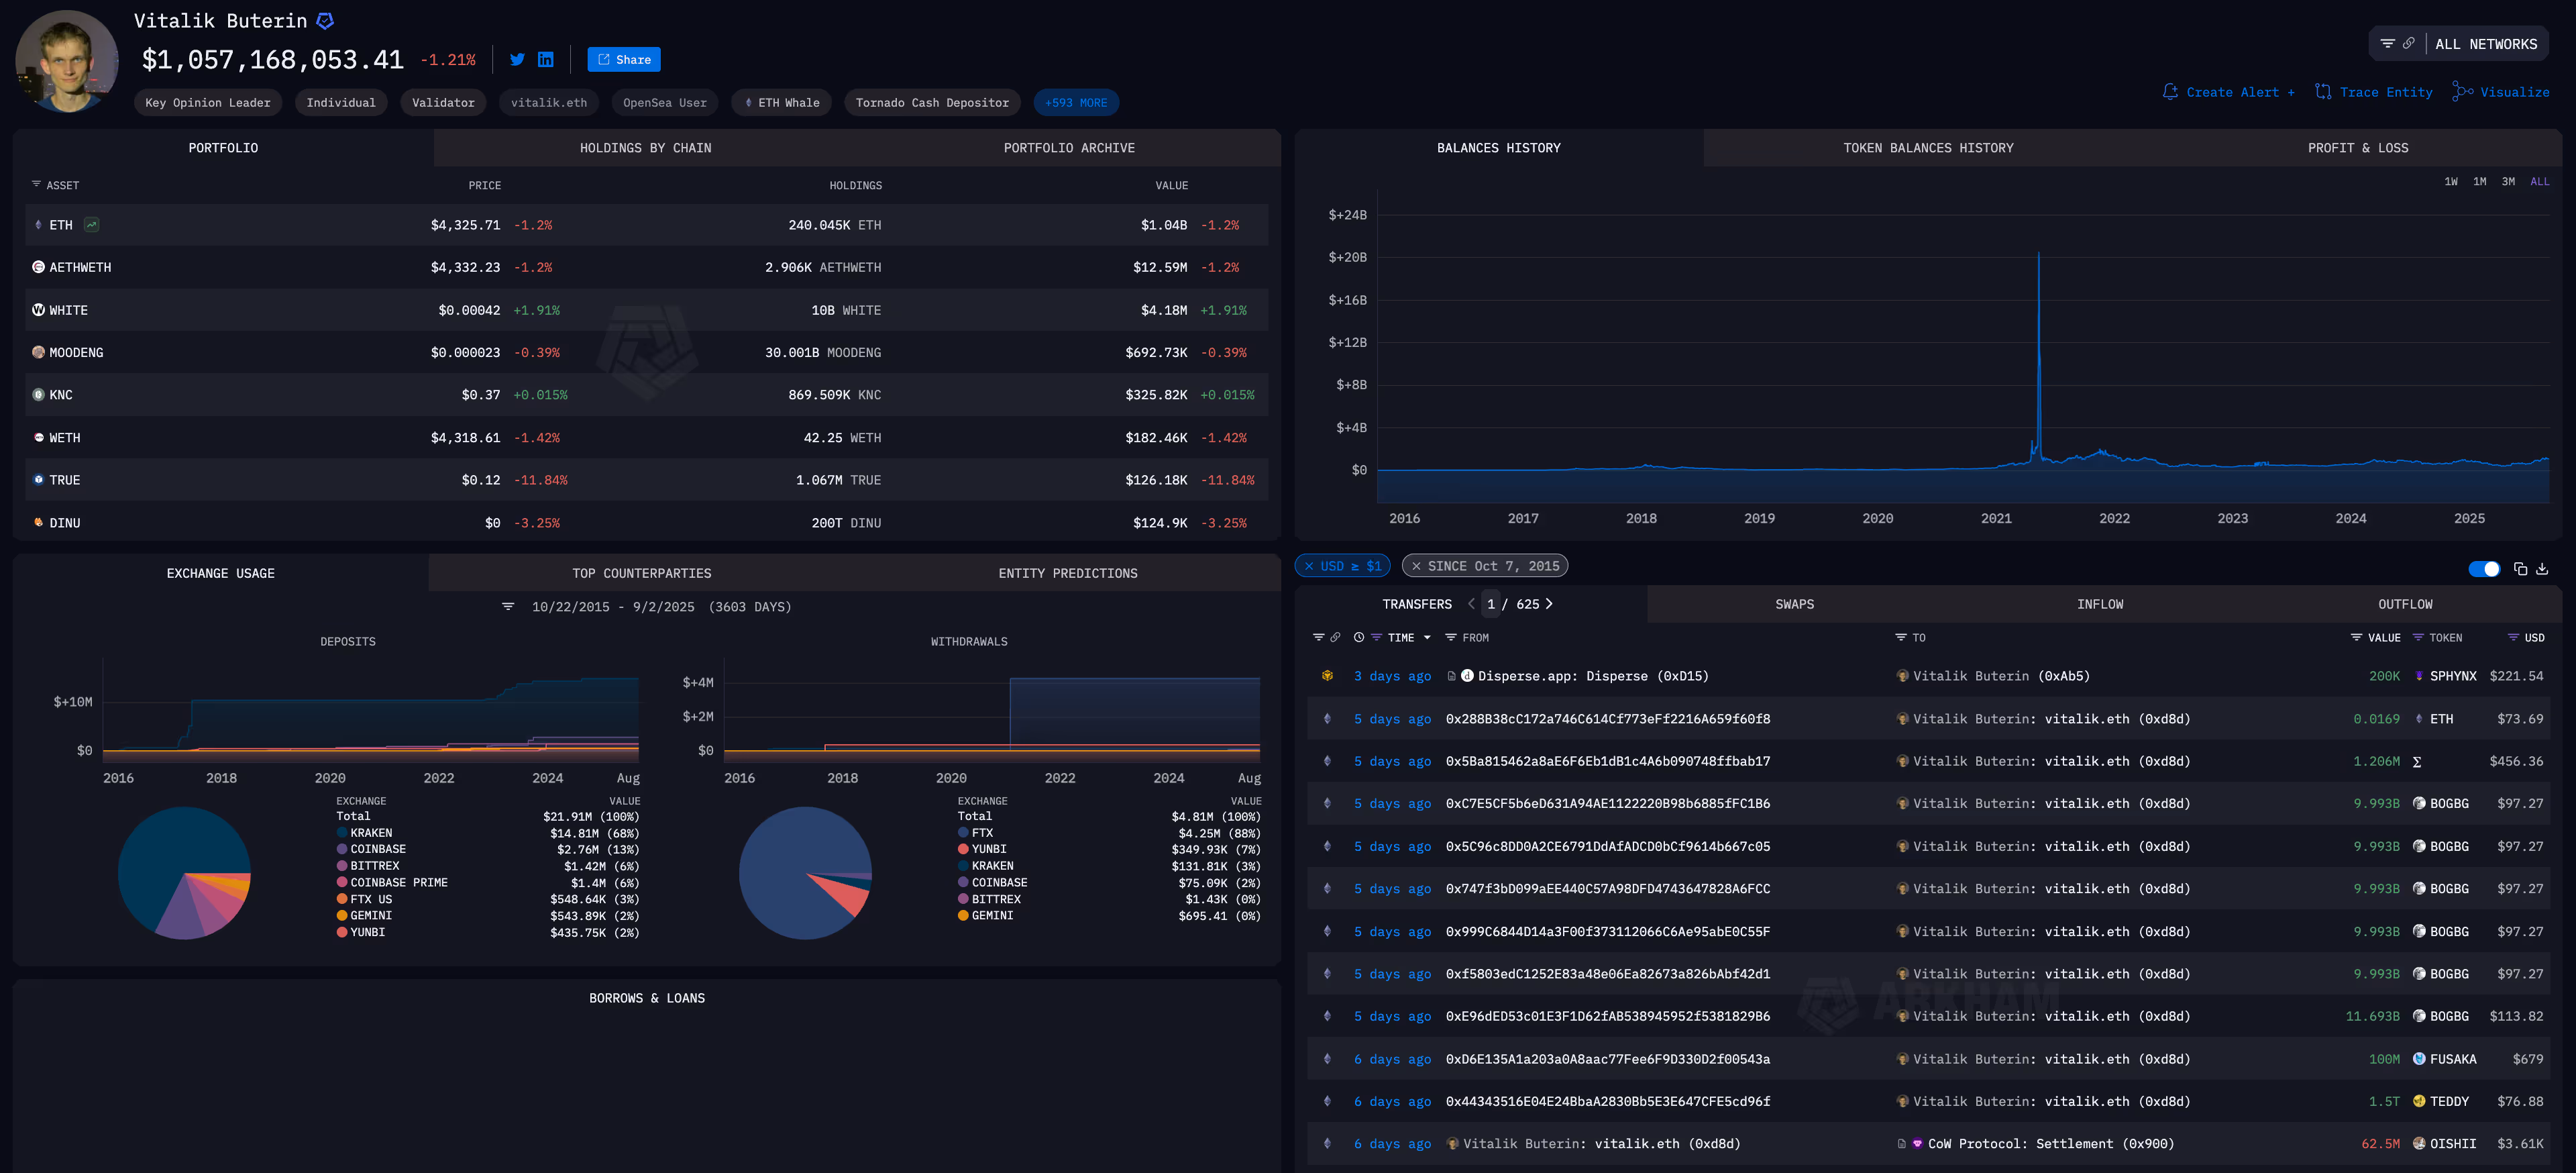Image resolution: width=2576 pixels, height=1173 pixels.
Task: Select the 1W chart range
Action: (2450, 182)
